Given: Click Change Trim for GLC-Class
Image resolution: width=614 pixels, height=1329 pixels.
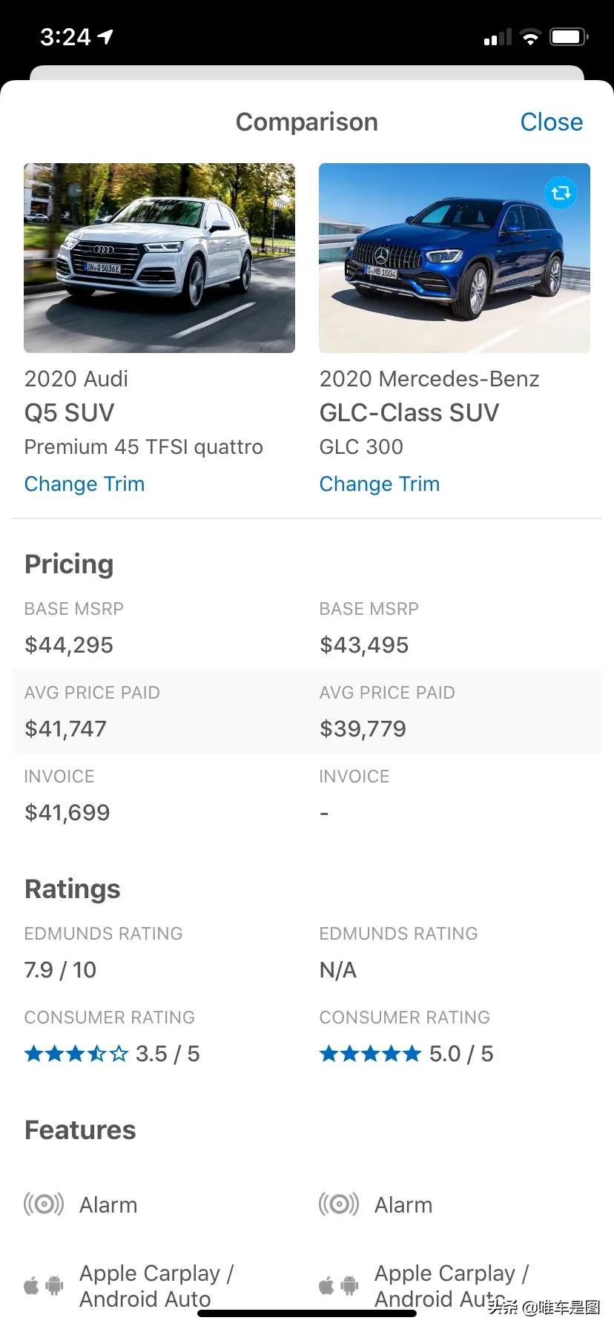Looking at the screenshot, I should [380, 484].
